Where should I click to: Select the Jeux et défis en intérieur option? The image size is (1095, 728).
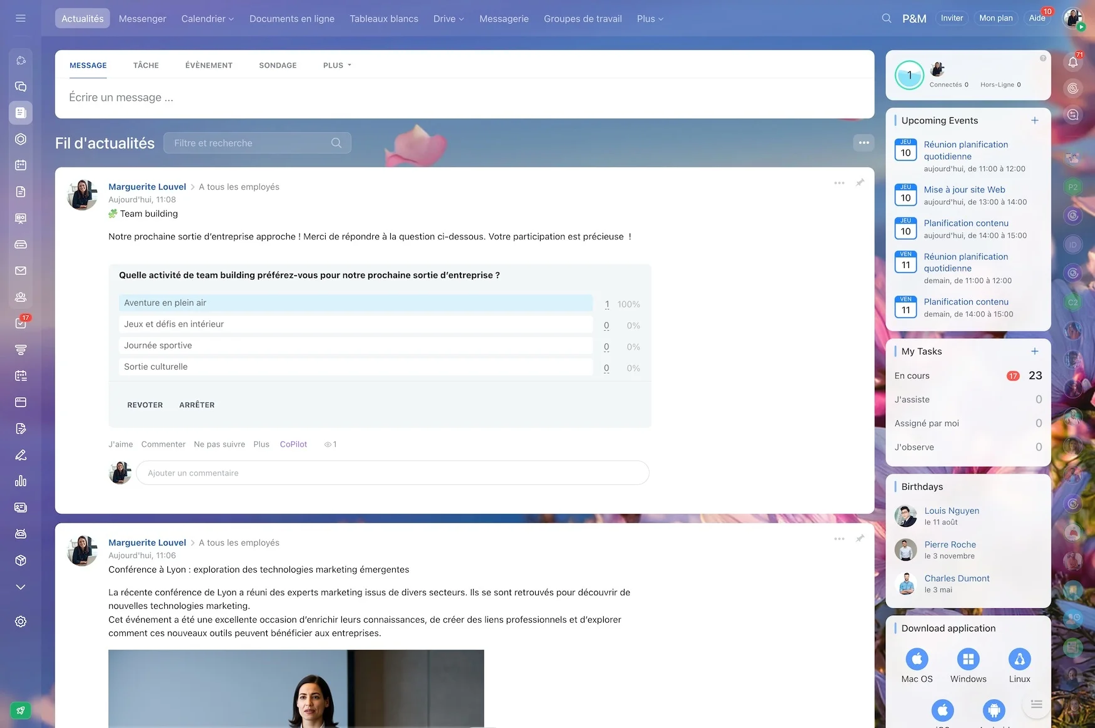pos(356,324)
